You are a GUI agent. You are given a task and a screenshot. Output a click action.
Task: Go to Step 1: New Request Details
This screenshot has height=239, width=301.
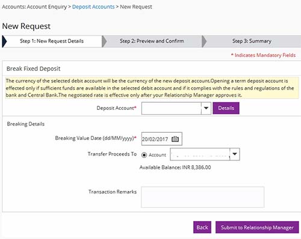point(52,41)
